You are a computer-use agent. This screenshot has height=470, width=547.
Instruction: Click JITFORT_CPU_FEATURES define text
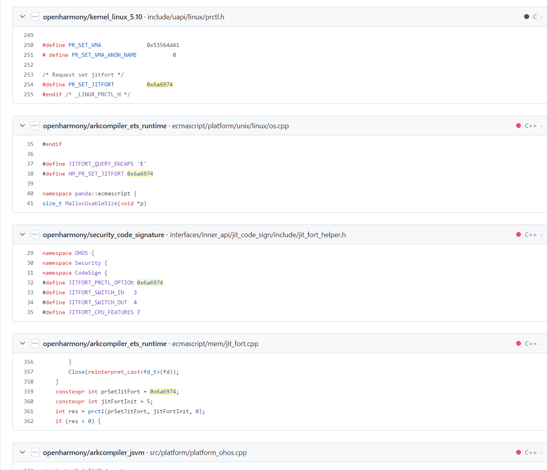click(101, 312)
